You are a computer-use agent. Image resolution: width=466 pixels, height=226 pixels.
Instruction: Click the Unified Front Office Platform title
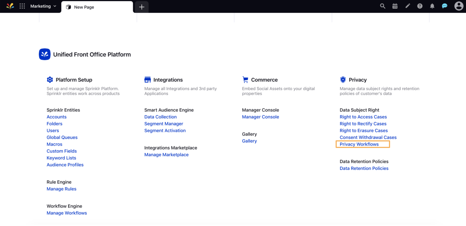point(92,55)
